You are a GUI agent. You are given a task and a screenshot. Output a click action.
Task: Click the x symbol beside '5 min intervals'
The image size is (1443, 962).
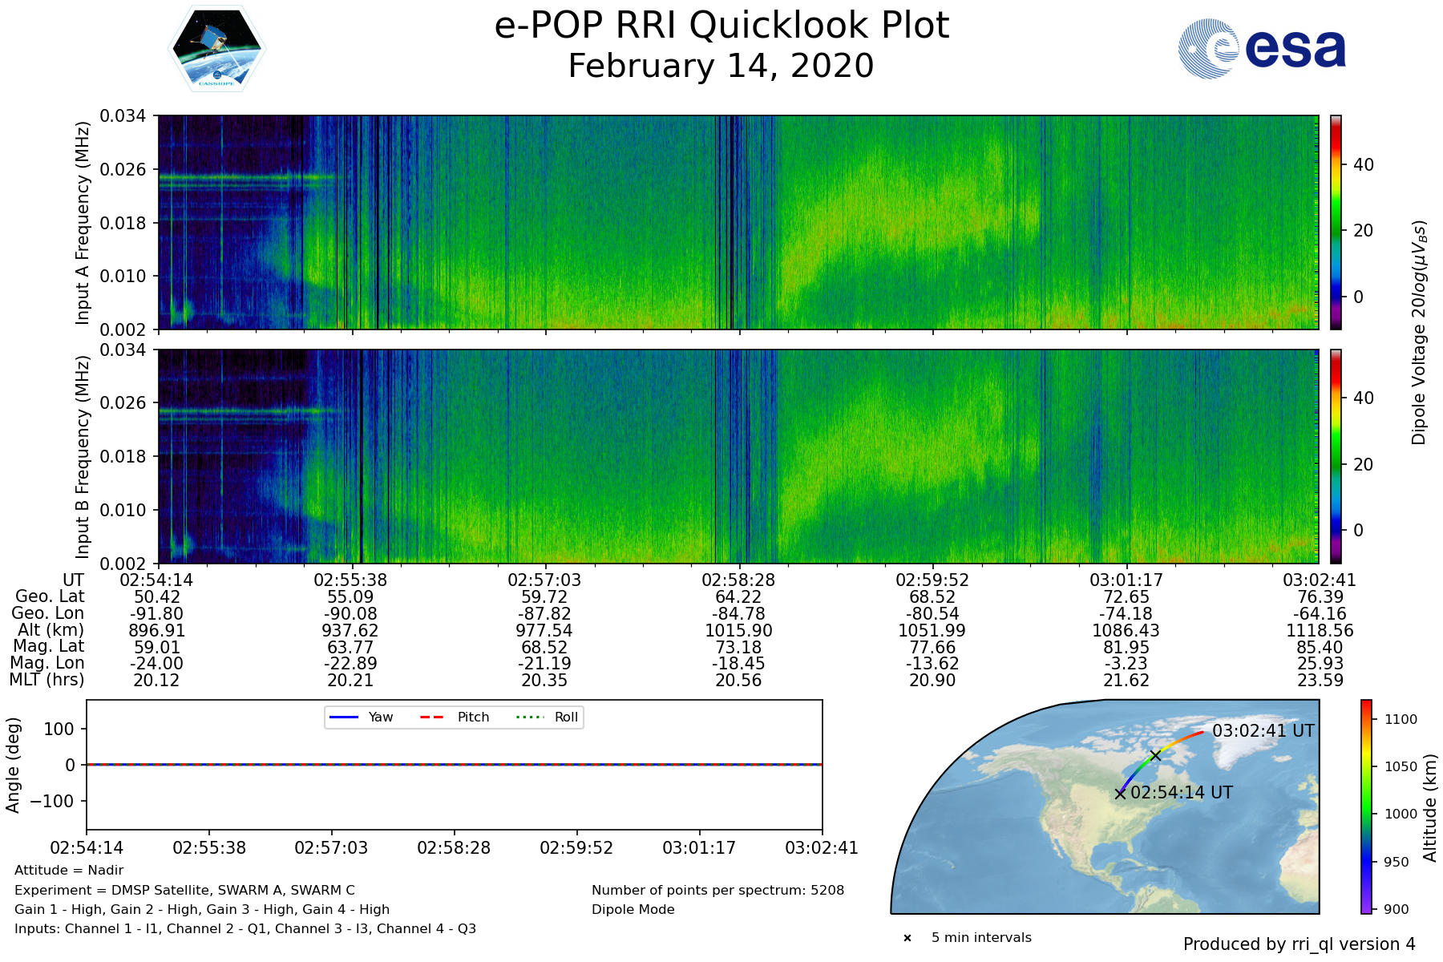point(907,938)
